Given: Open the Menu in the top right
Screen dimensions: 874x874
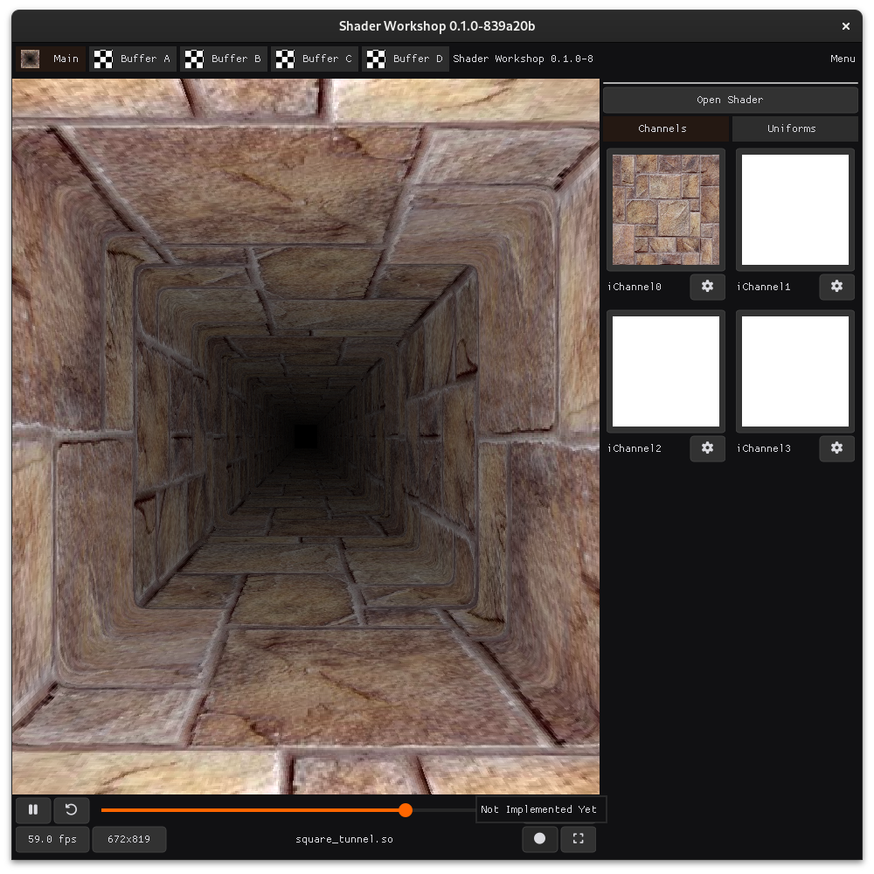Looking at the screenshot, I should click(842, 59).
